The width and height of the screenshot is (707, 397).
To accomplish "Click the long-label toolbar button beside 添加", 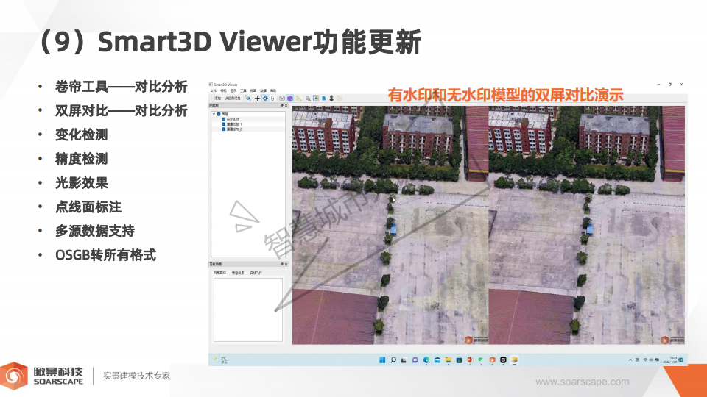I will pyautogui.click(x=233, y=98).
